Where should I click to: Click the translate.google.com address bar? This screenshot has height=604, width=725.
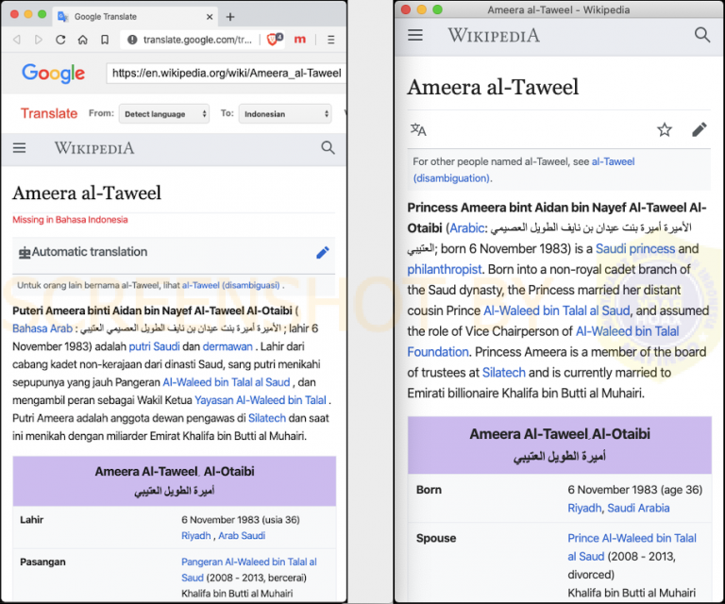[197, 40]
